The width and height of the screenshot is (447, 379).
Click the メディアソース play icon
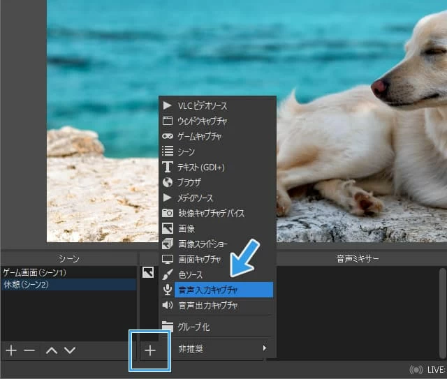[x=167, y=198]
